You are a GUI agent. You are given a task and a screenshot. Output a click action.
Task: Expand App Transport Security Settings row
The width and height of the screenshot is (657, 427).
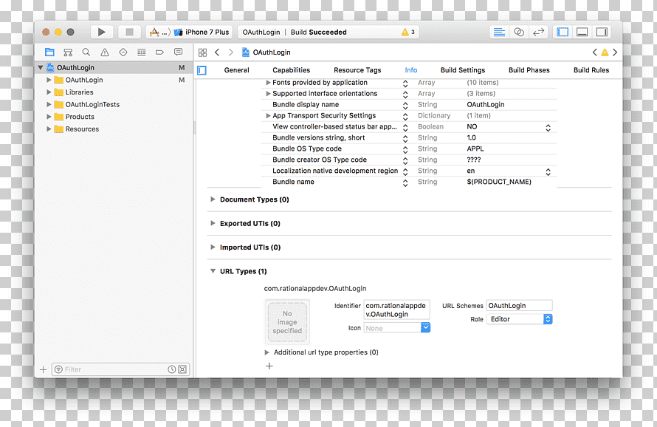[x=268, y=115]
